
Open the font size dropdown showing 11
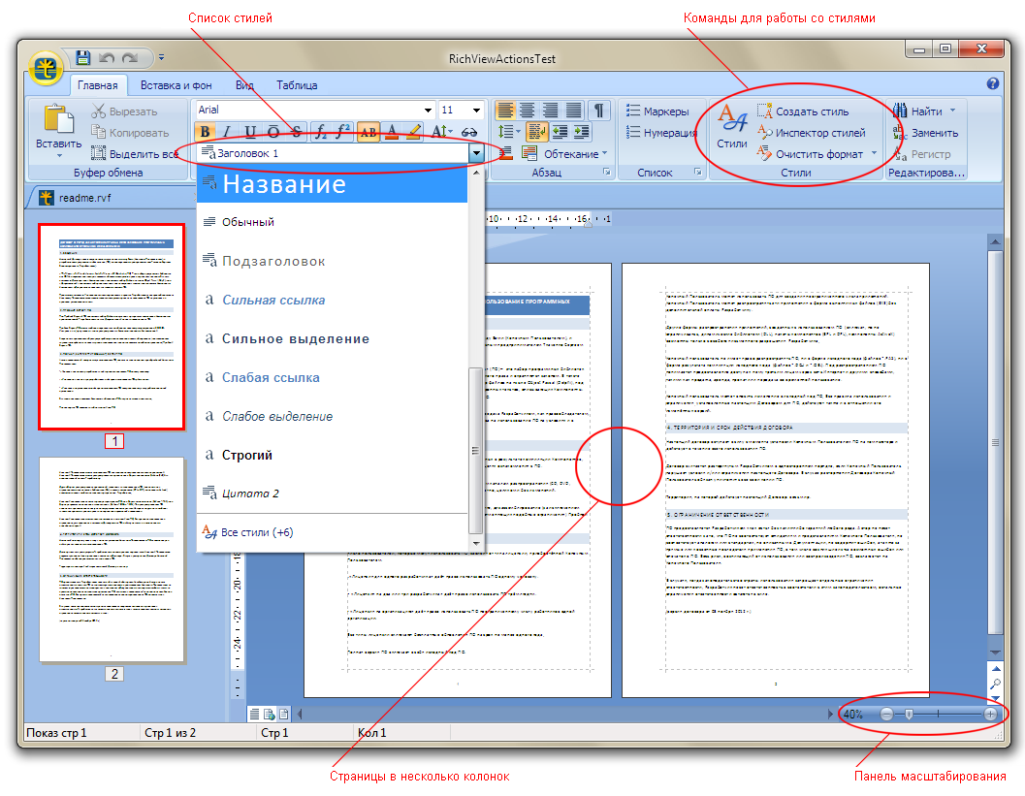(476, 111)
